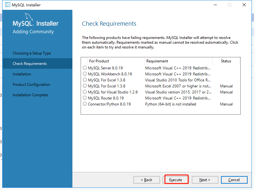This screenshot has height=190, width=254.
Task: Click Manual status for Microsoft Excel 2007 row
Action: pos(226,86)
